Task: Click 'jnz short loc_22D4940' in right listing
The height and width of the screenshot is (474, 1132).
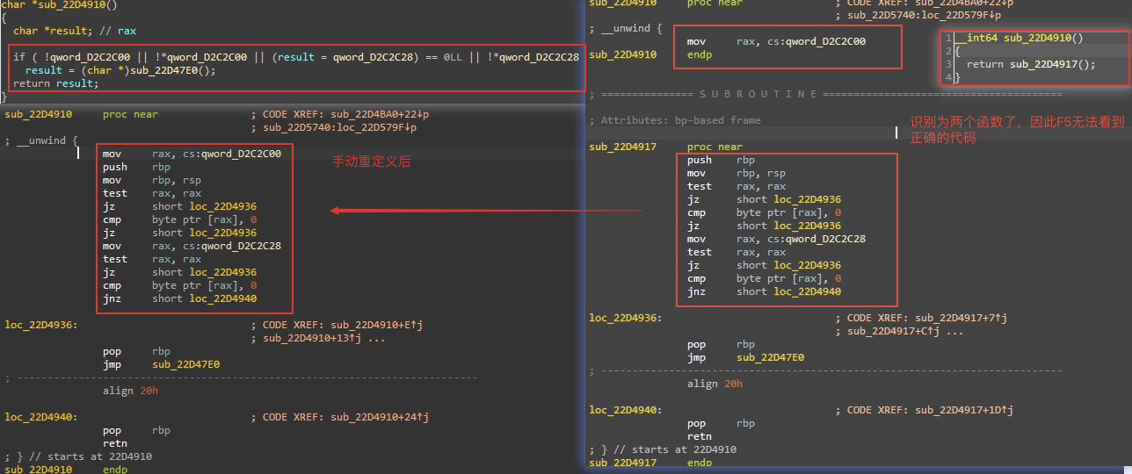Action: [764, 291]
